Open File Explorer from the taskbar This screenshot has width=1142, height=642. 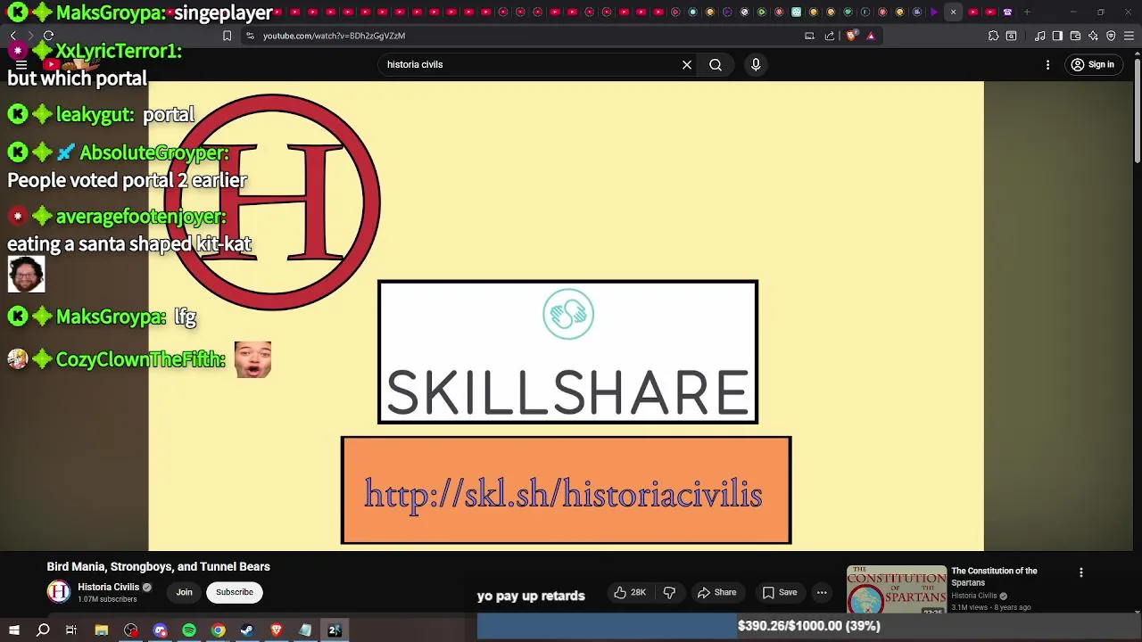pyautogui.click(x=102, y=630)
